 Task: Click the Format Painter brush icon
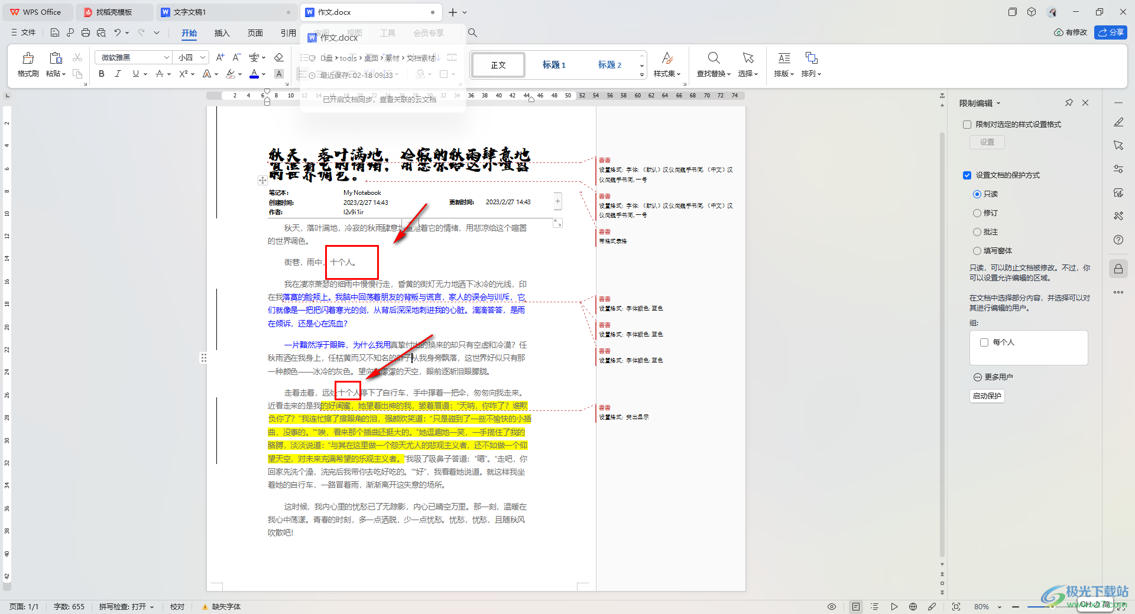(28, 58)
